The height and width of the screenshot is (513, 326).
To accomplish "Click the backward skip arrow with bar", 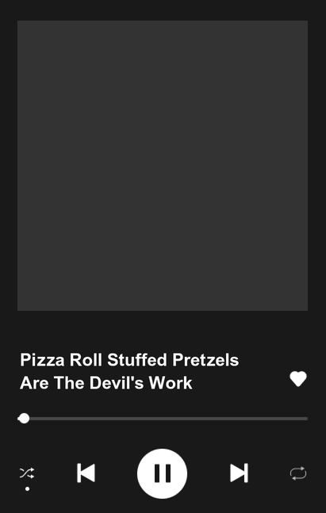I will coord(86,473).
